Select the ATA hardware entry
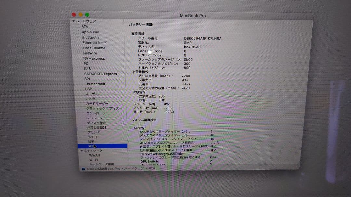The image size is (351, 197). tap(85, 27)
